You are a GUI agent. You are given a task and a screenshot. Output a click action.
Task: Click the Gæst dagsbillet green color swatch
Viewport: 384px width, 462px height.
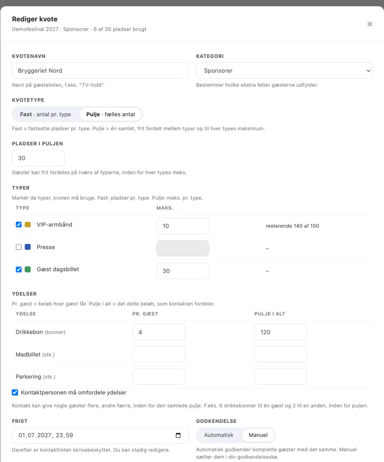pos(28,269)
